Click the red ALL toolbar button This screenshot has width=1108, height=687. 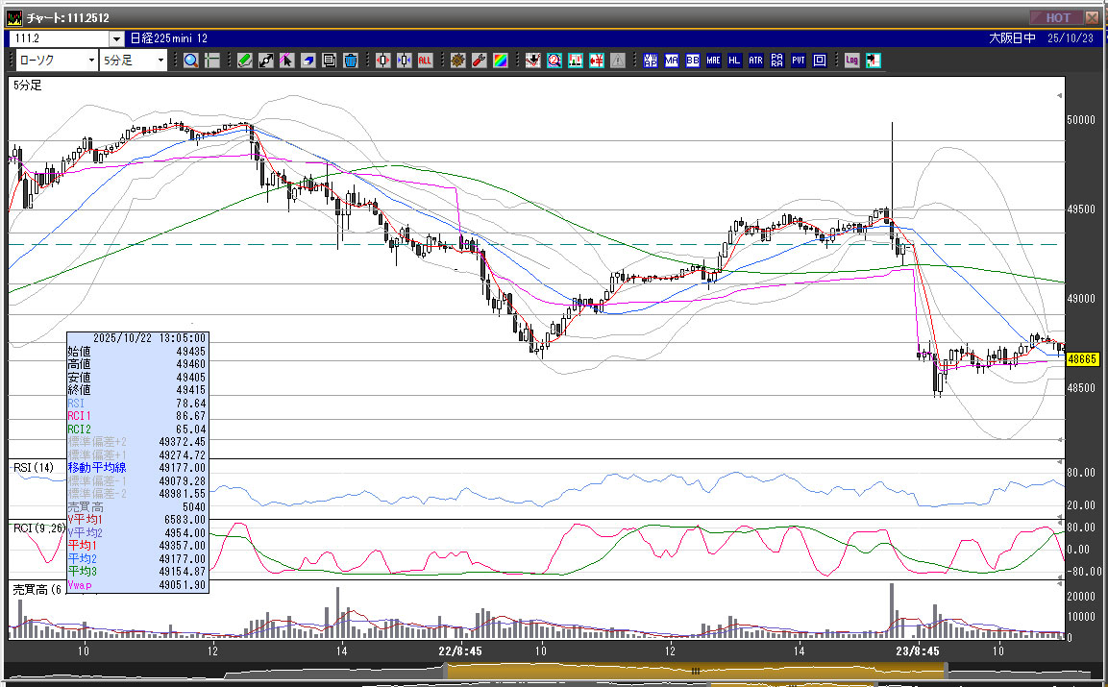[x=425, y=61]
